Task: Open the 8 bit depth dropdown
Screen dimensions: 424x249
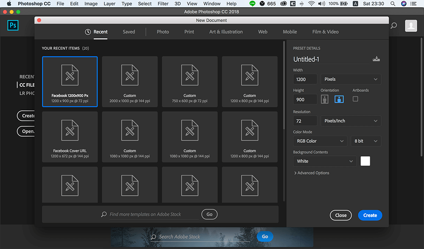Action: pos(365,141)
